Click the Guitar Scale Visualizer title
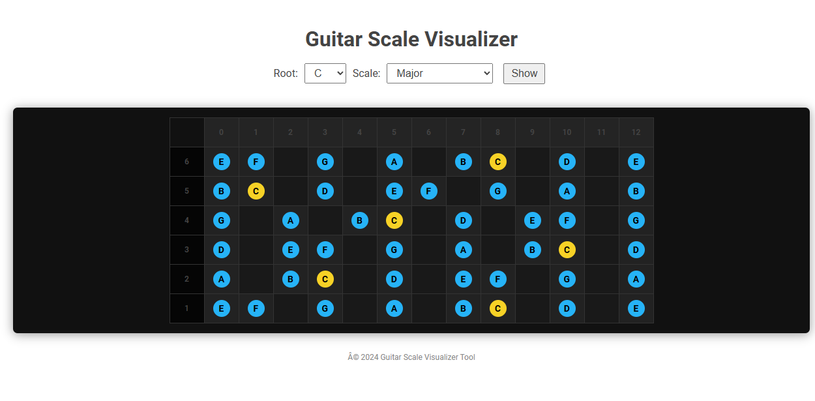The image size is (815, 401). [411, 39]
